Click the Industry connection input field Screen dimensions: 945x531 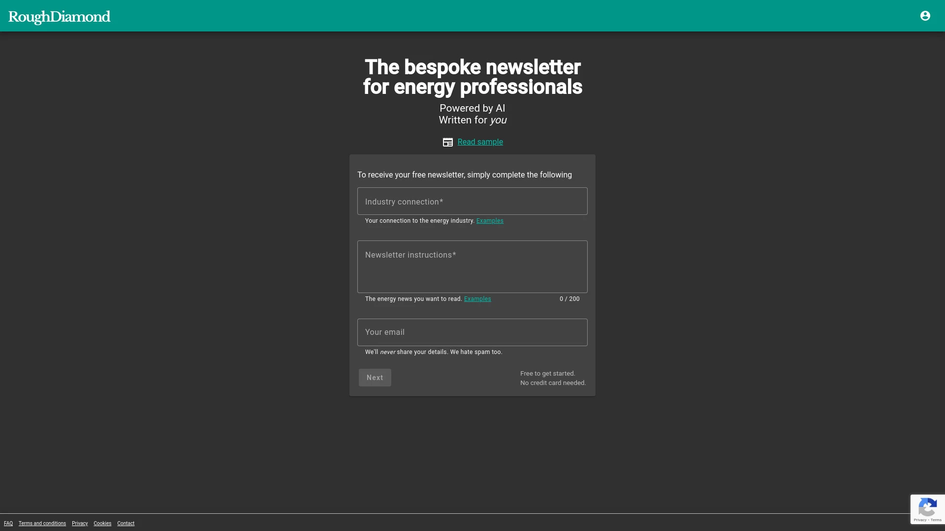pyautogui.click(x=472, y=202)
